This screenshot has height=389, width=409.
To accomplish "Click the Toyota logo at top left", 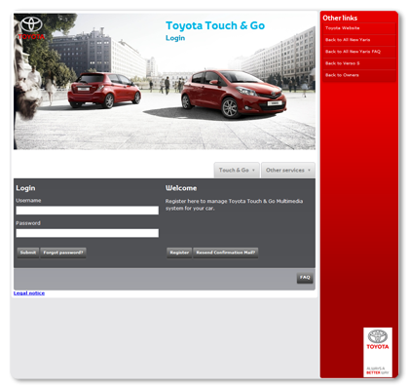I will (31, 28).
